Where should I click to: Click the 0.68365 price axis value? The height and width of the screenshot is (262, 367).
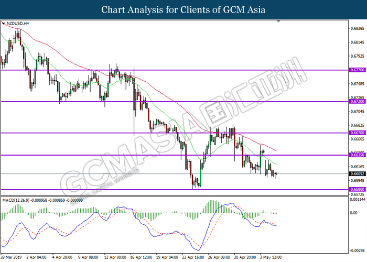(x=358, y=28)
